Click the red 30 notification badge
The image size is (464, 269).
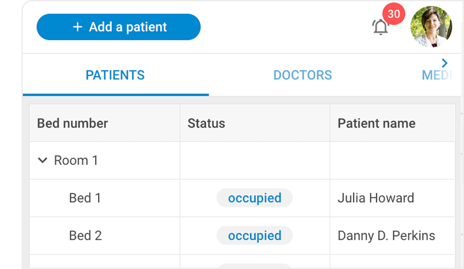[394, 14]
